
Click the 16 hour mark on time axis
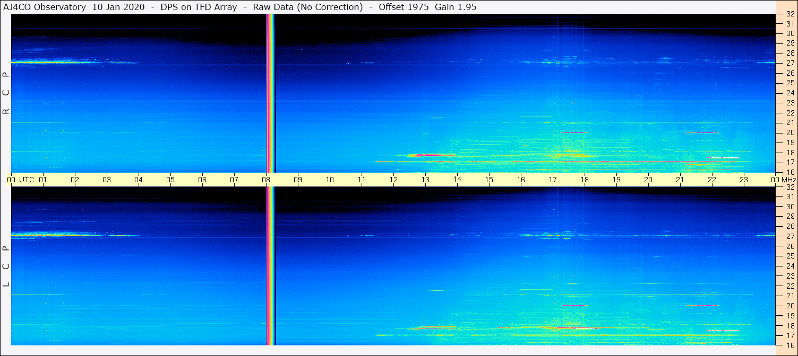521,180
